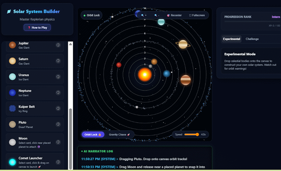The height and width of the screenshot is (171, 281).
Task: Show info for Moon card
Action: pyautogui.click(x=58, y=142)
